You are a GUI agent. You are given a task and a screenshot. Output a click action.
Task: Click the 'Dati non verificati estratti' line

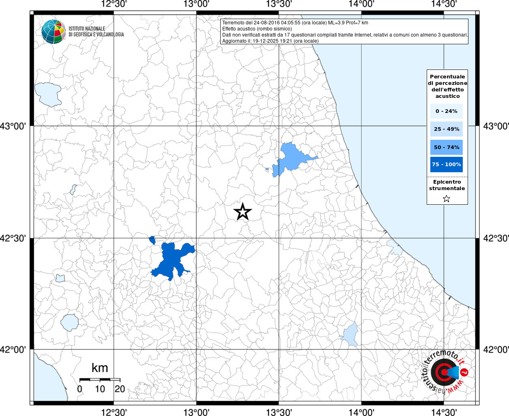[345, 35]
